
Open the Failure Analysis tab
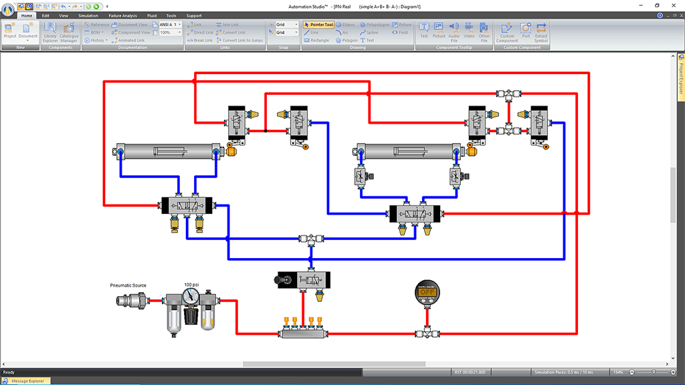122,15
